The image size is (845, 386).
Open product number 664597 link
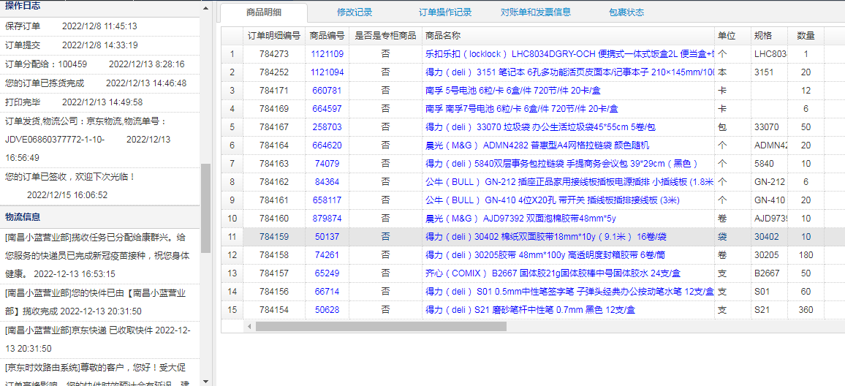coord(327,108)
